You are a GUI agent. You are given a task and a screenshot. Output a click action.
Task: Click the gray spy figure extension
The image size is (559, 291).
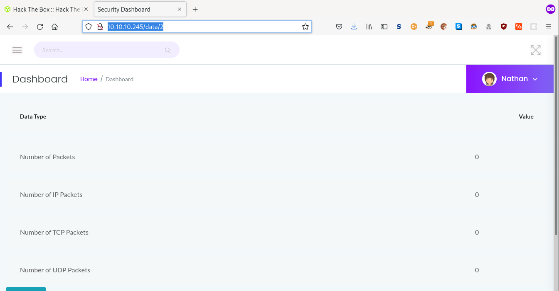489,27
